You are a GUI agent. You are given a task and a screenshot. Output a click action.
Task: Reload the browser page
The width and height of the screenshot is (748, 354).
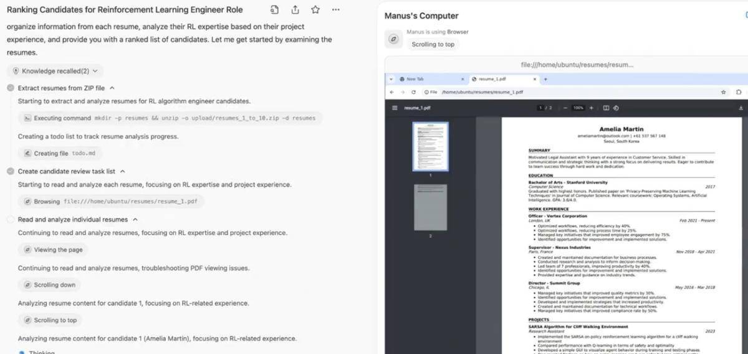(413, 92)
